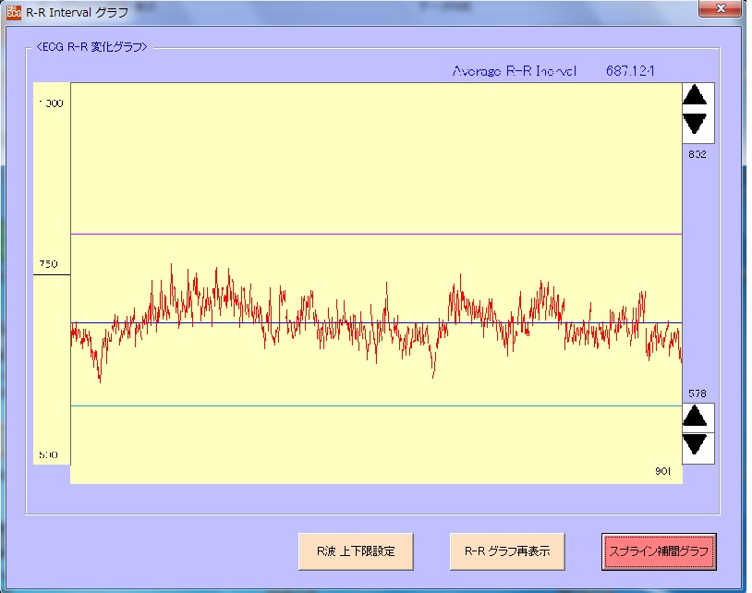Screen dimensions: 752x593
Task: Show the スプライン補間グラフ
Action: (x=658, y=551)
